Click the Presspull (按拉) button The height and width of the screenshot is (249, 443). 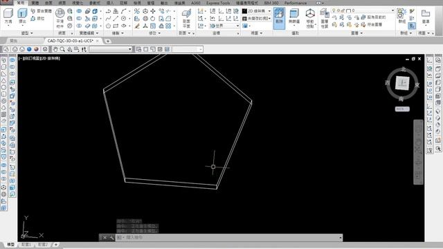point(37,19)
